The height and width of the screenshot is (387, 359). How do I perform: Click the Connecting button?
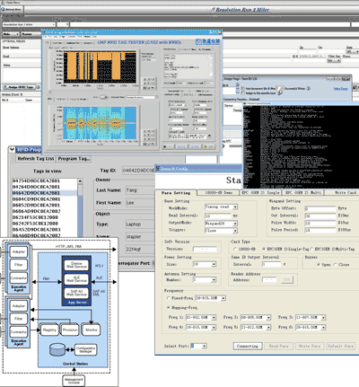pos(248,346)
